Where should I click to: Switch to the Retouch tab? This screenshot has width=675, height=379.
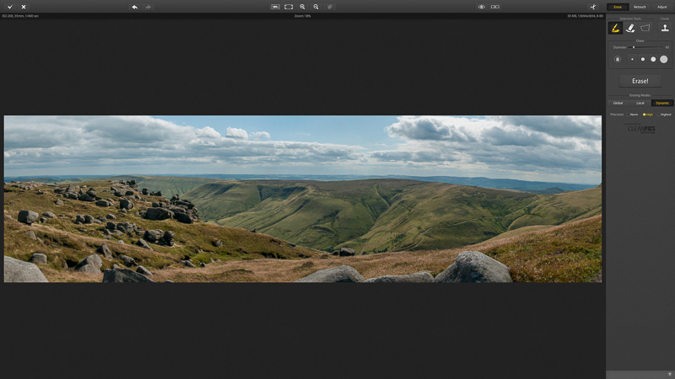point(640,7)
